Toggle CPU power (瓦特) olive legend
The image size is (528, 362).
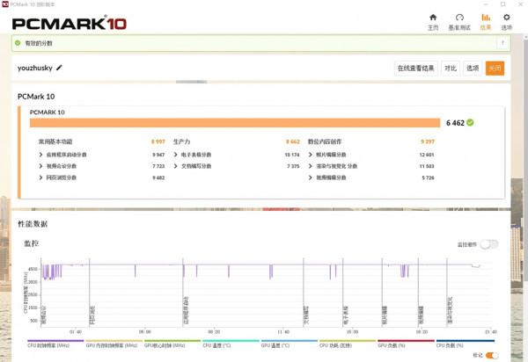348,344
